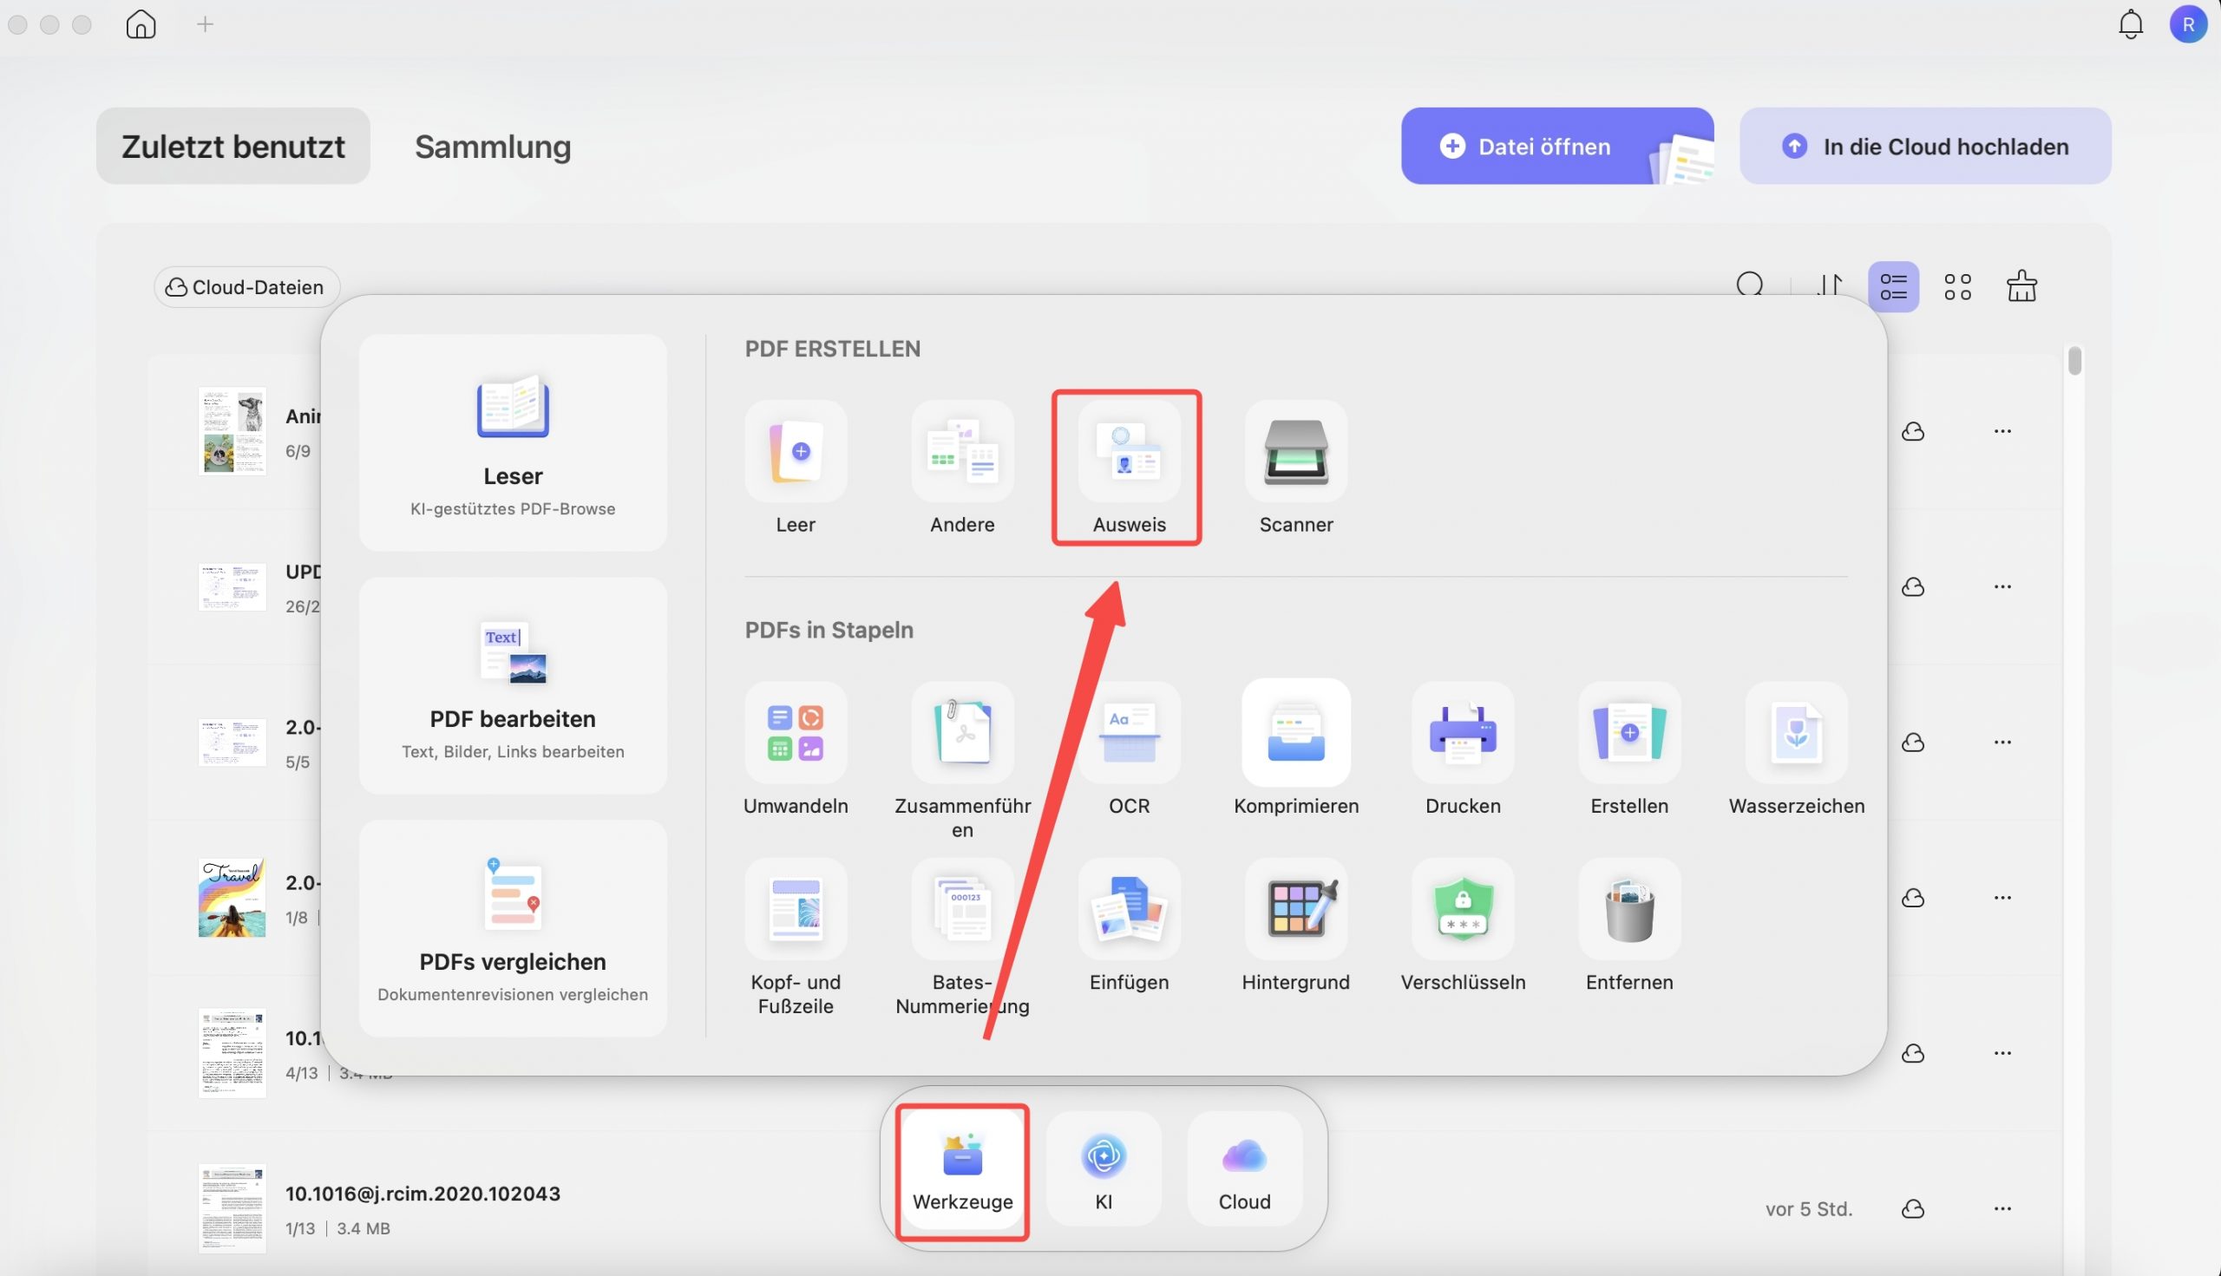Choose the Ausweis PDF creation tool
This screenshot has height=1276, width=2221.
(x=1128, y=451)
